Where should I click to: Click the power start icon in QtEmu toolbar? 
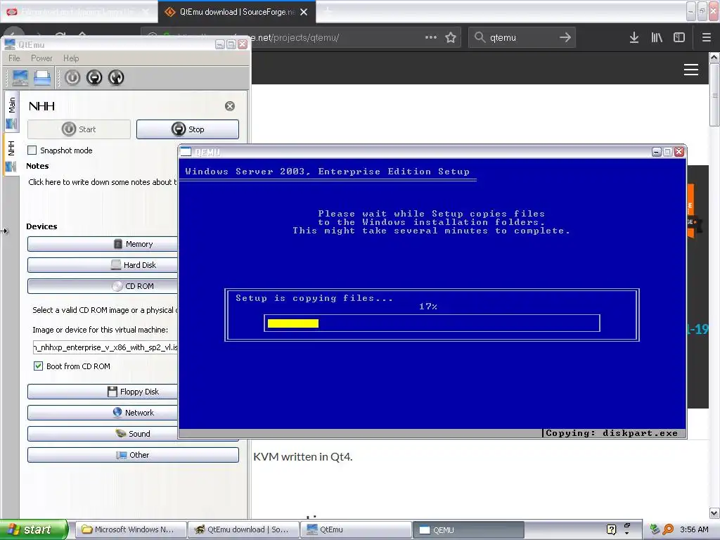[x=72, y=77]
